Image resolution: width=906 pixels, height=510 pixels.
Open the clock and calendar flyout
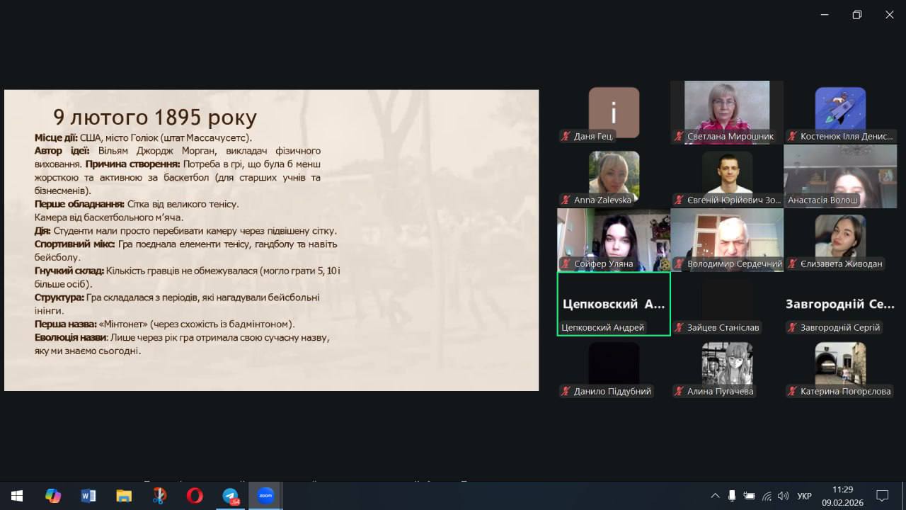click(842, 495)
